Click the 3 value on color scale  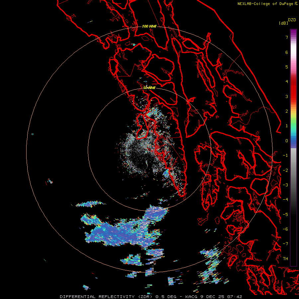click(x=287, y=96)
